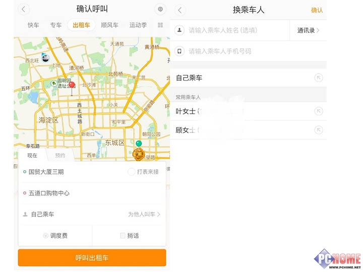
Task: Tap the green pickup pin on map
Action: 139,144
